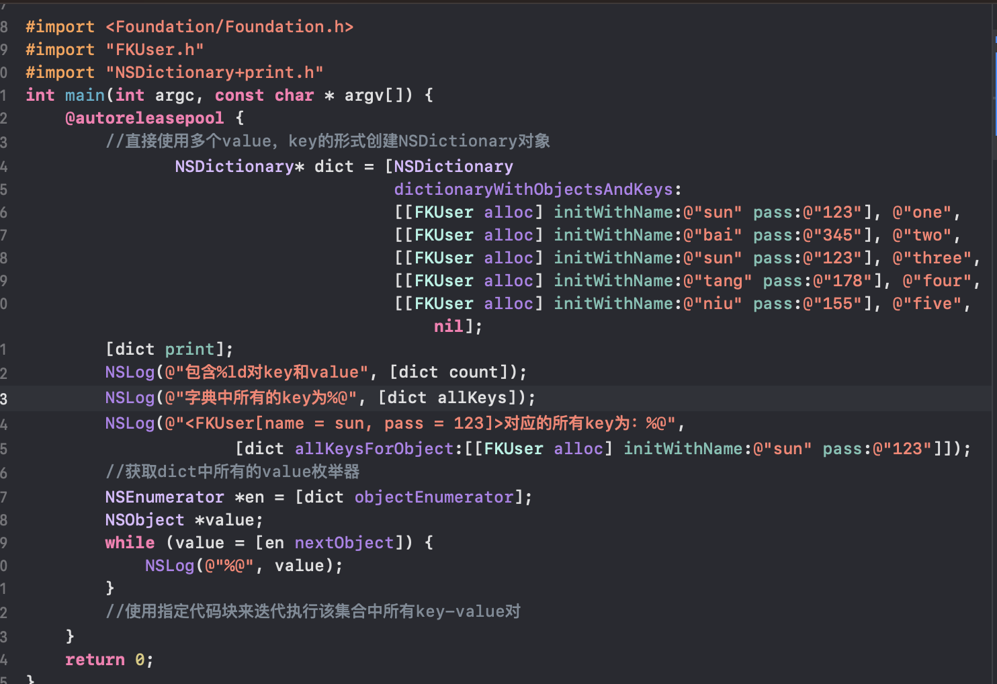
Task: Click the @"bai" name string
Action: [713, 235]
